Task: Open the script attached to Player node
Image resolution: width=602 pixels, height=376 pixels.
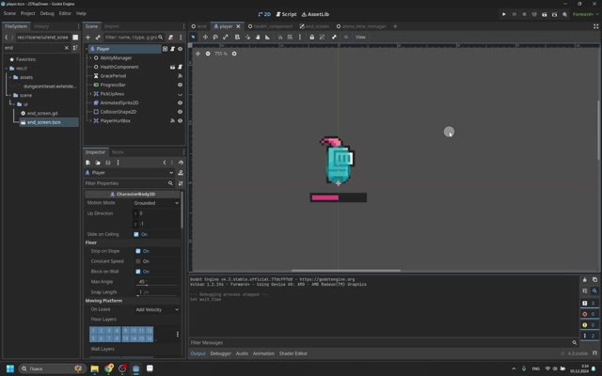Action: click(172, 49)
